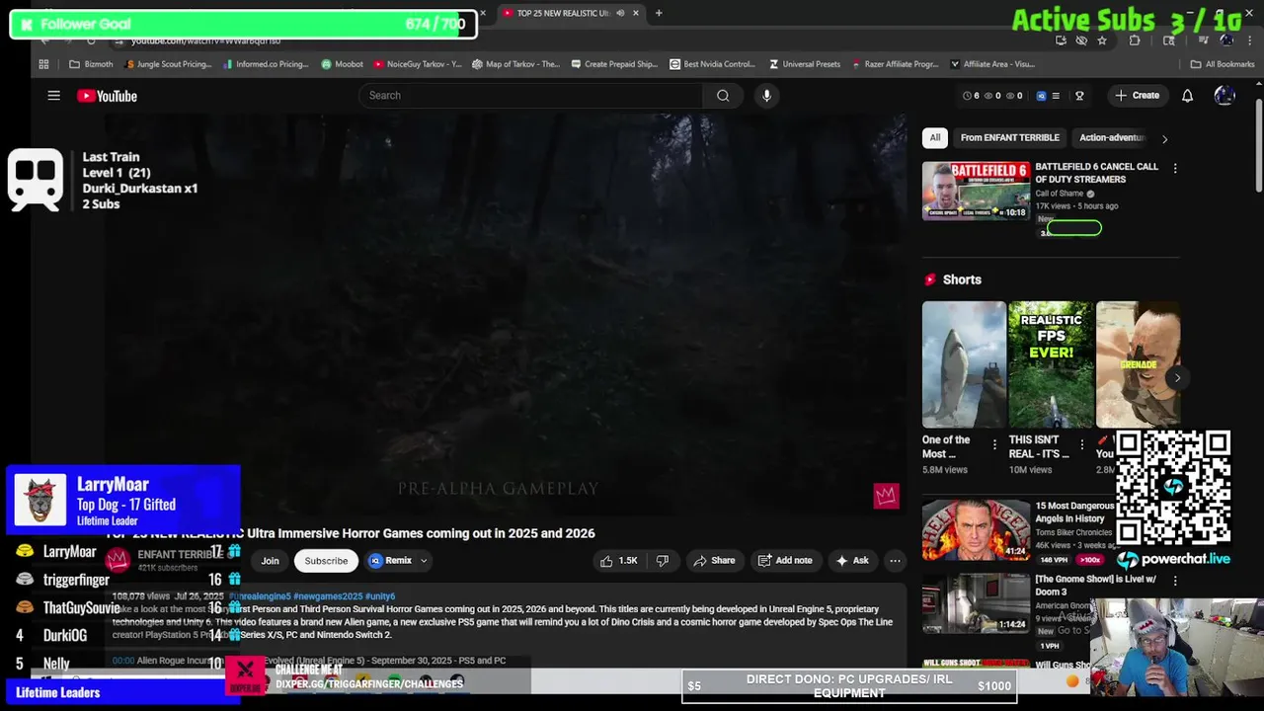Image resolution: width=1264 pixels, height=711 pixels.
Task: Open the shark short thumbnail
Action: point(964,364)
